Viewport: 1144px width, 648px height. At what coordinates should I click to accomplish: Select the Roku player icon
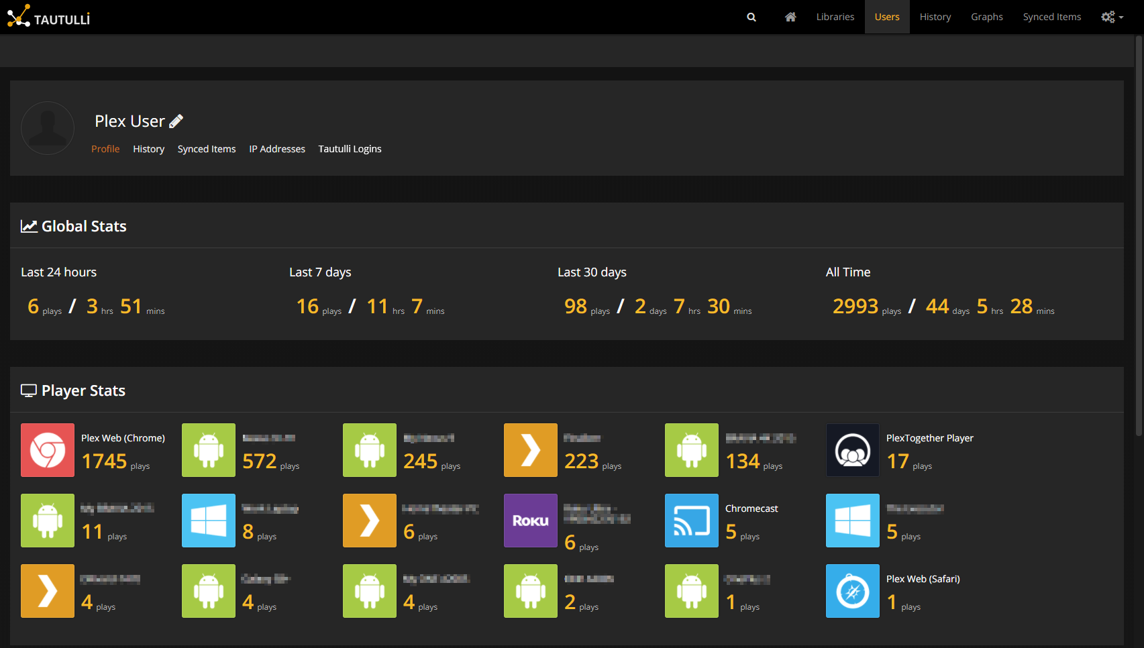(x=531, y=521)
